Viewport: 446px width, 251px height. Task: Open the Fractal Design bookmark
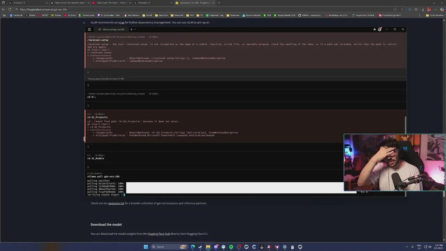coord(390,15)
